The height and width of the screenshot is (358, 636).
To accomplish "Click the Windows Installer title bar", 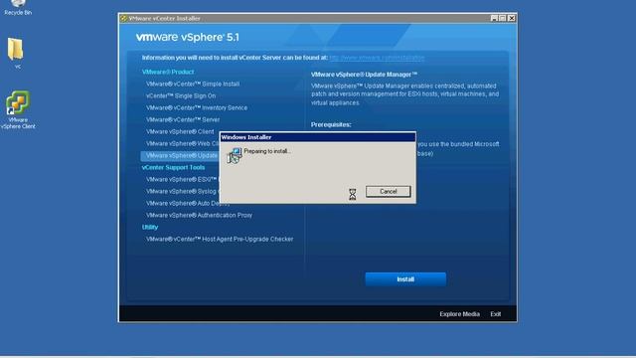I will click(x=318, y=137).
